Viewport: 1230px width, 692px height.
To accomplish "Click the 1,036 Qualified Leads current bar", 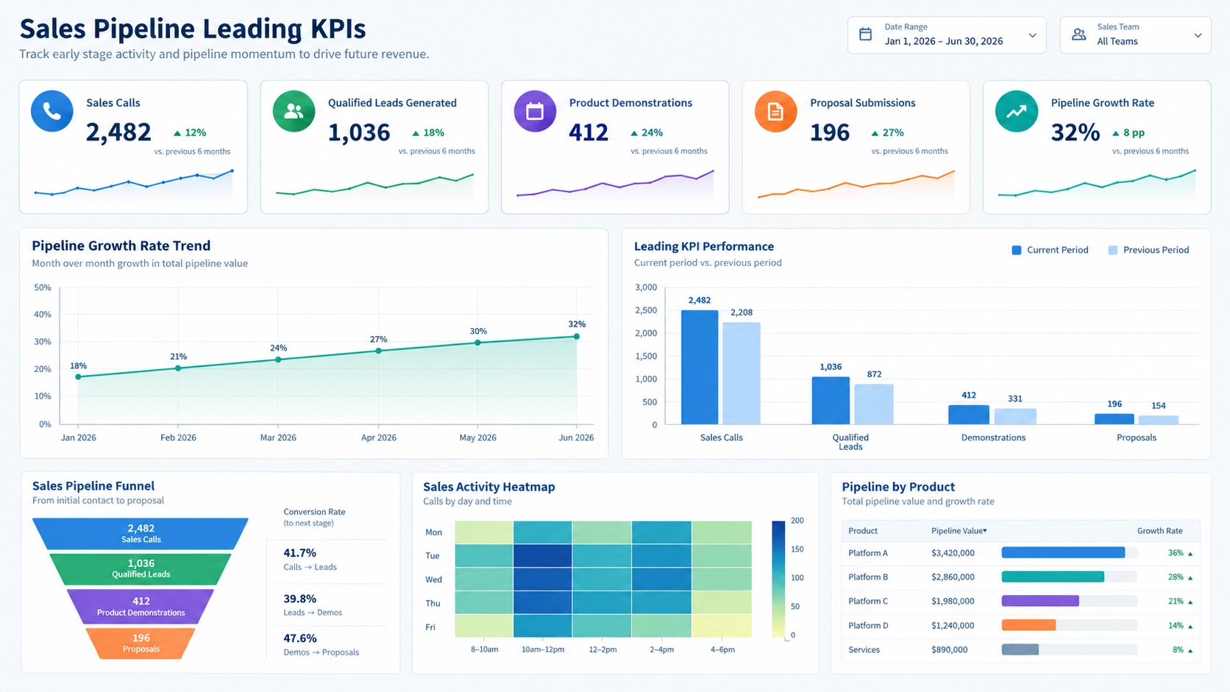I will click(831, 401).
